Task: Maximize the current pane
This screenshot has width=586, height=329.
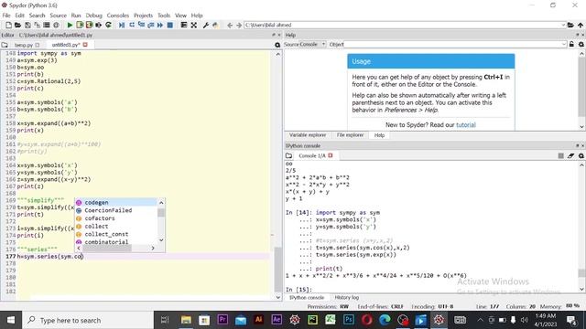Action: click(183, 25)
